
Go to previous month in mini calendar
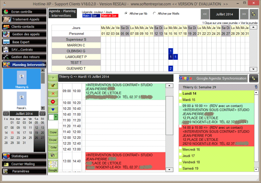(x=6, y=114)
